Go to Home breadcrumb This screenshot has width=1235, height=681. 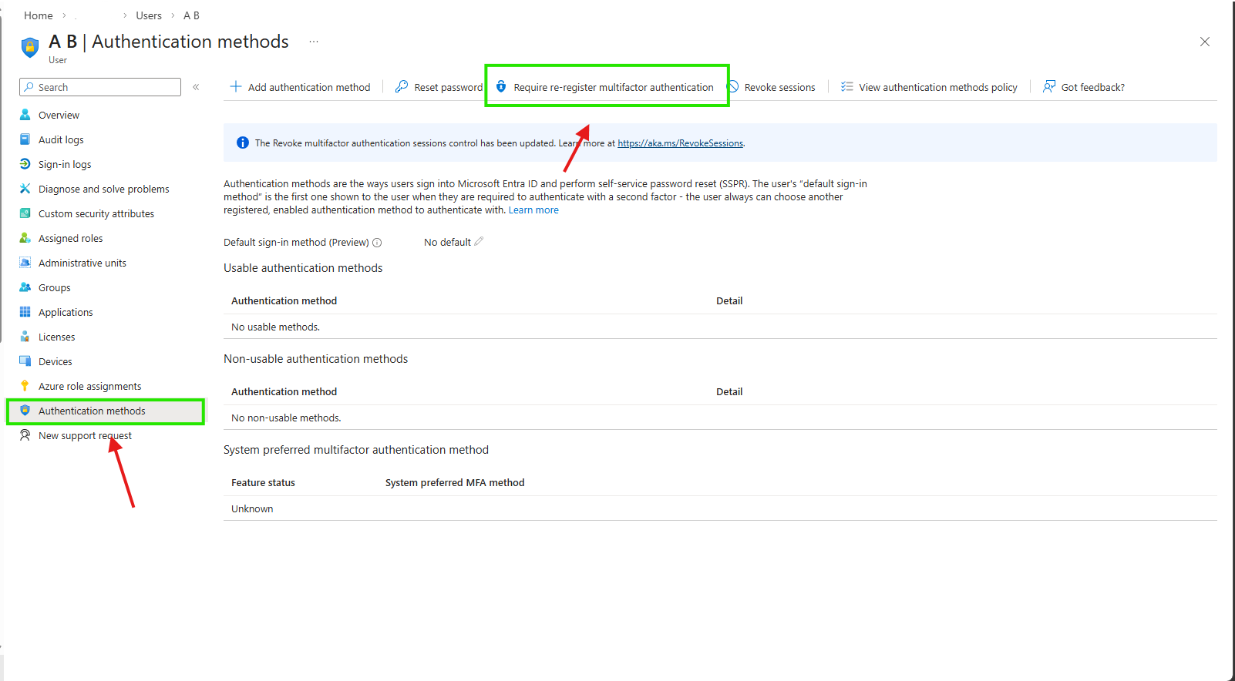39,15
